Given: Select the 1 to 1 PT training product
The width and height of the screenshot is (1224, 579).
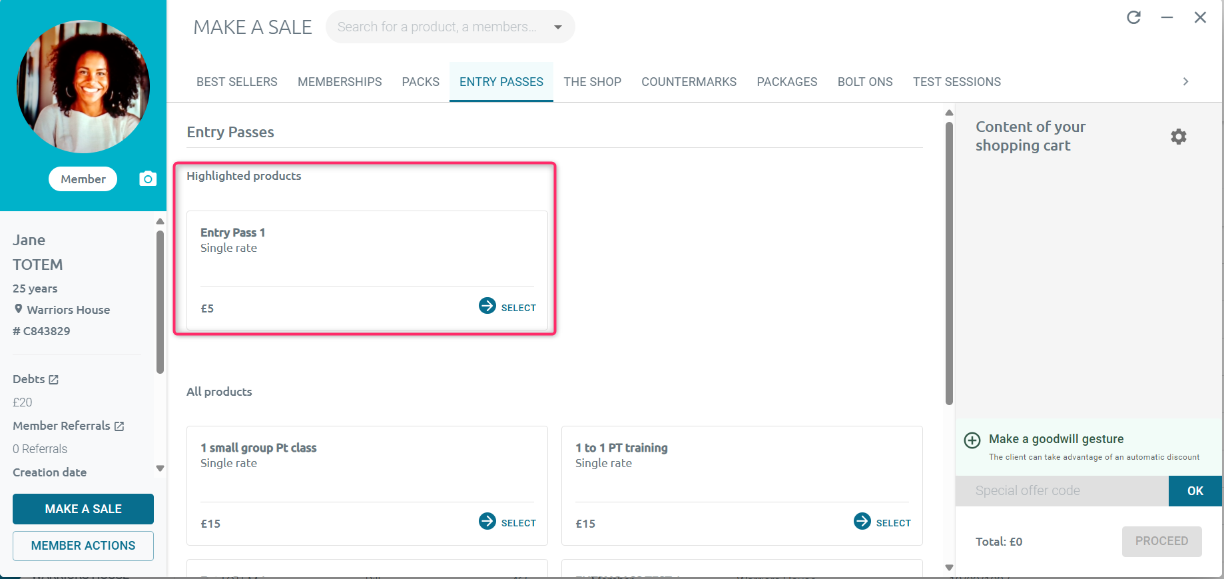Looking at the screenshot, I should point(882,522).
